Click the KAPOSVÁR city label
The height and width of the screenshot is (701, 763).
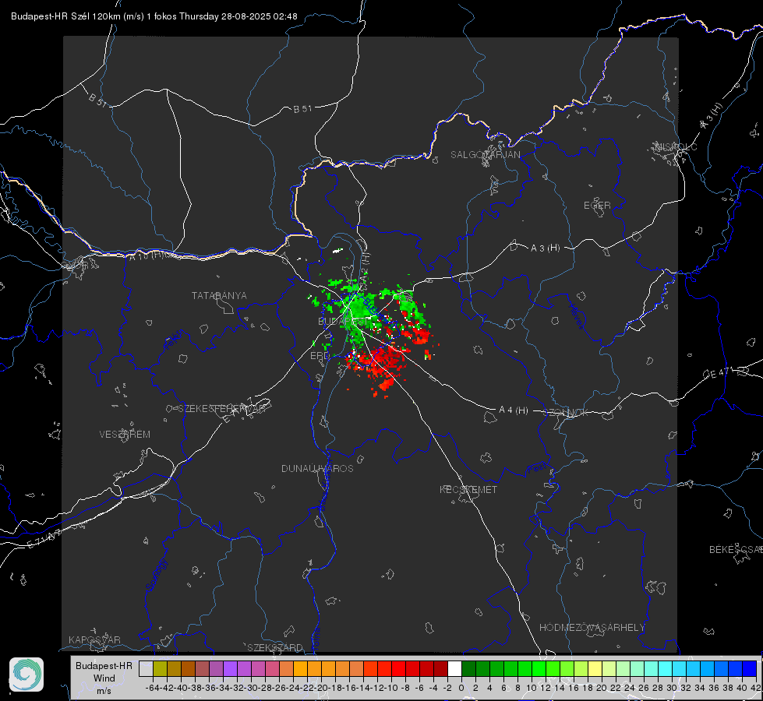coord(94,639)
